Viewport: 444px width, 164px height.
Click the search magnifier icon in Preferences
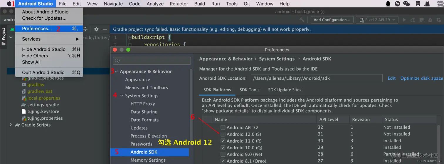point(117,61)
